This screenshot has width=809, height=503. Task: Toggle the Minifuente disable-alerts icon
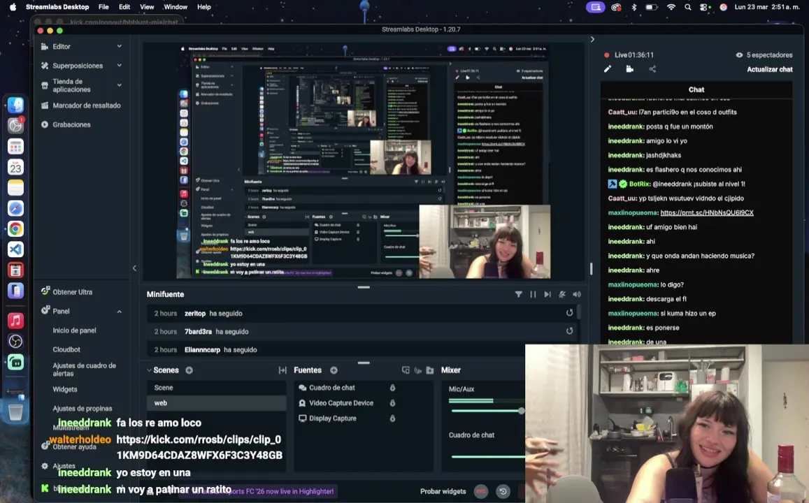tap(562, 294)
